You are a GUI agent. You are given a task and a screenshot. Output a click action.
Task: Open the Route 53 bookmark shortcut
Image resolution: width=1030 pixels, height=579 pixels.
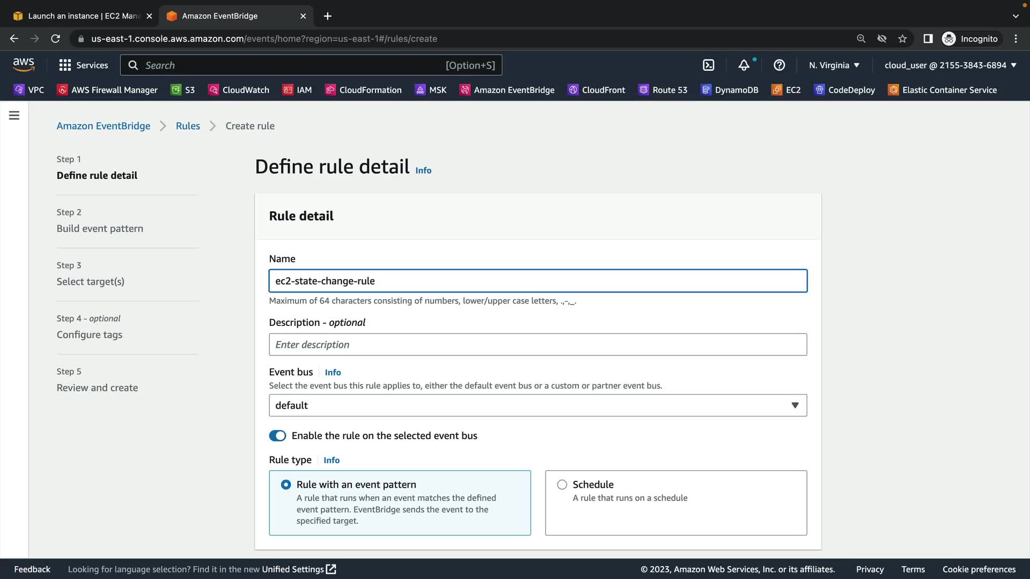tap(663, 90)
